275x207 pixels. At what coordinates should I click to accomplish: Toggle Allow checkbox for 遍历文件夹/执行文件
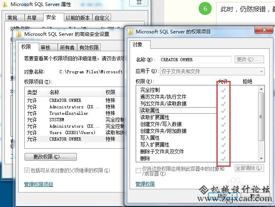click(x=223, y=97)
